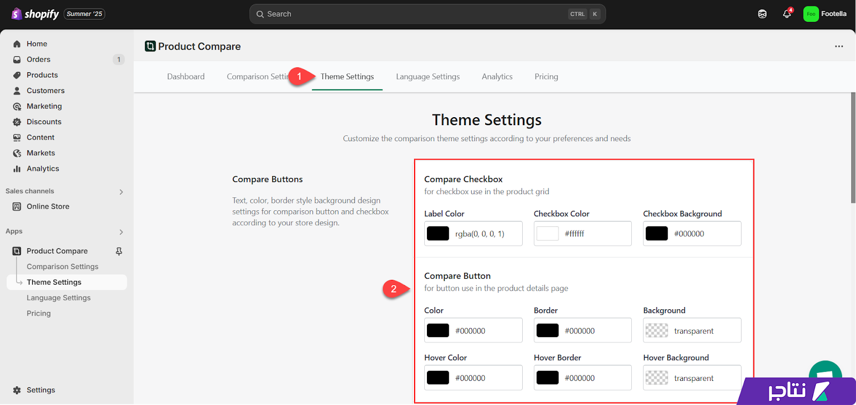Open the Pricing tab
Screen dimensions: 856x405
[546, 77]
